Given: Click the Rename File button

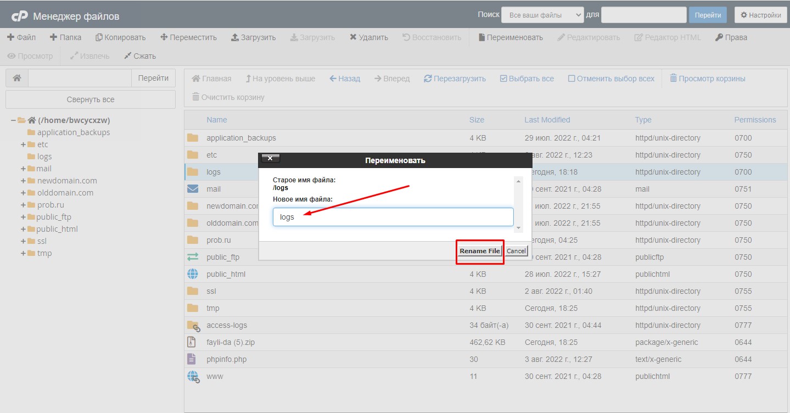Looking at the screenshot, I should point(480,251).
